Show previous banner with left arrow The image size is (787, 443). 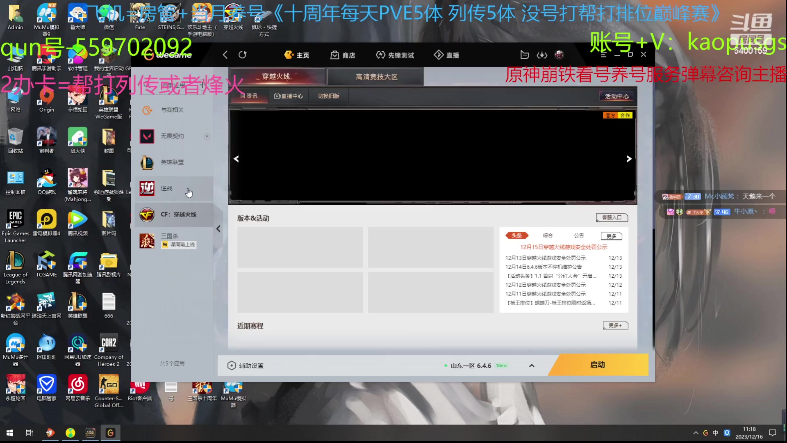(237, 159)
